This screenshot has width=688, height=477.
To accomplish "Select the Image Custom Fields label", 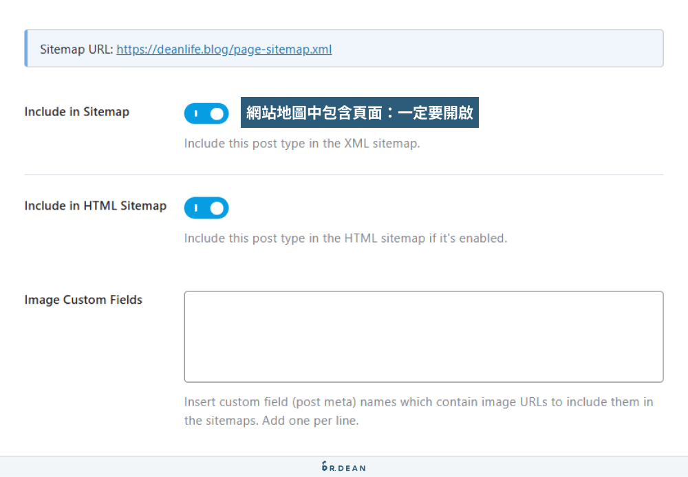I will point(83,300).
